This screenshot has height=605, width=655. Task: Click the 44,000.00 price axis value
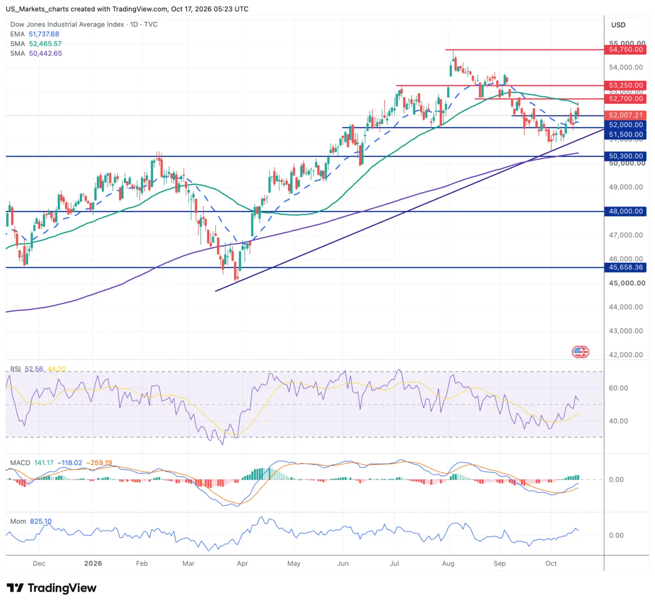[x=626, y=307]
